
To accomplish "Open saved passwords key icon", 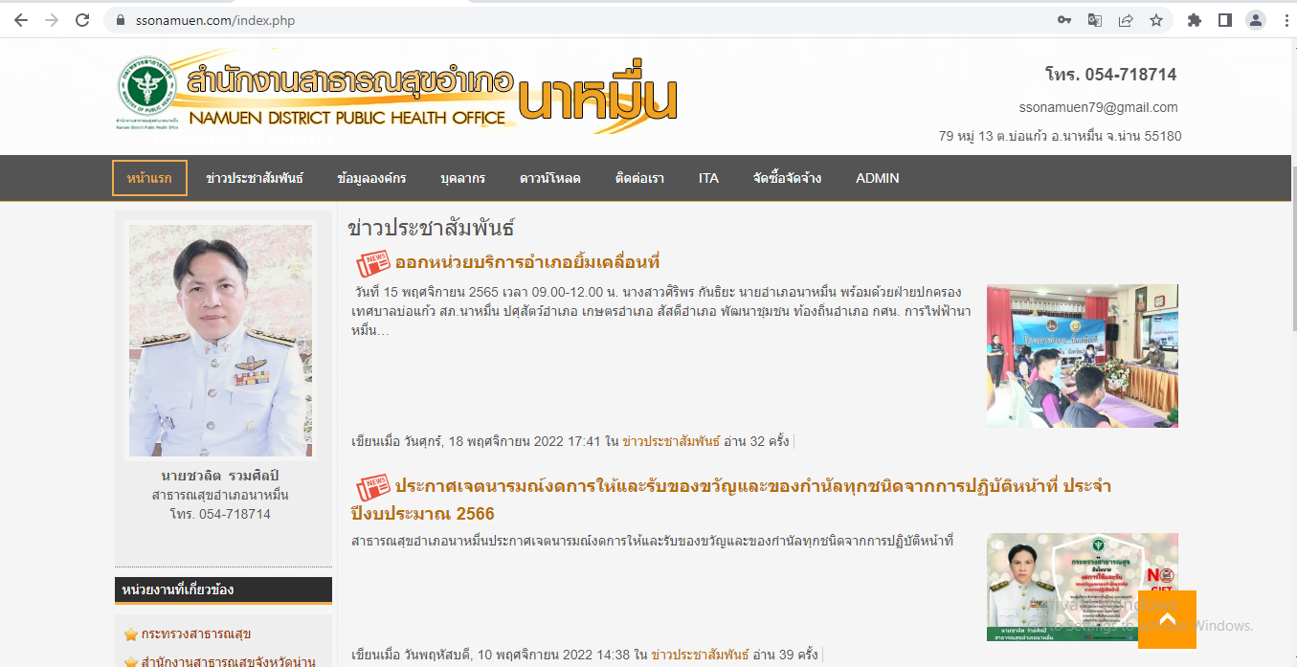I will pos(1064,20).
